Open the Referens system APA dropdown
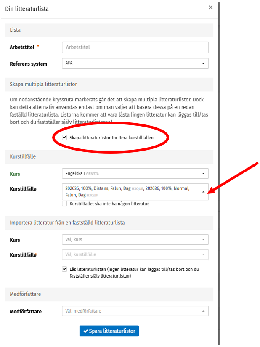The image size is (260, 347). click(x=135, y=63)
